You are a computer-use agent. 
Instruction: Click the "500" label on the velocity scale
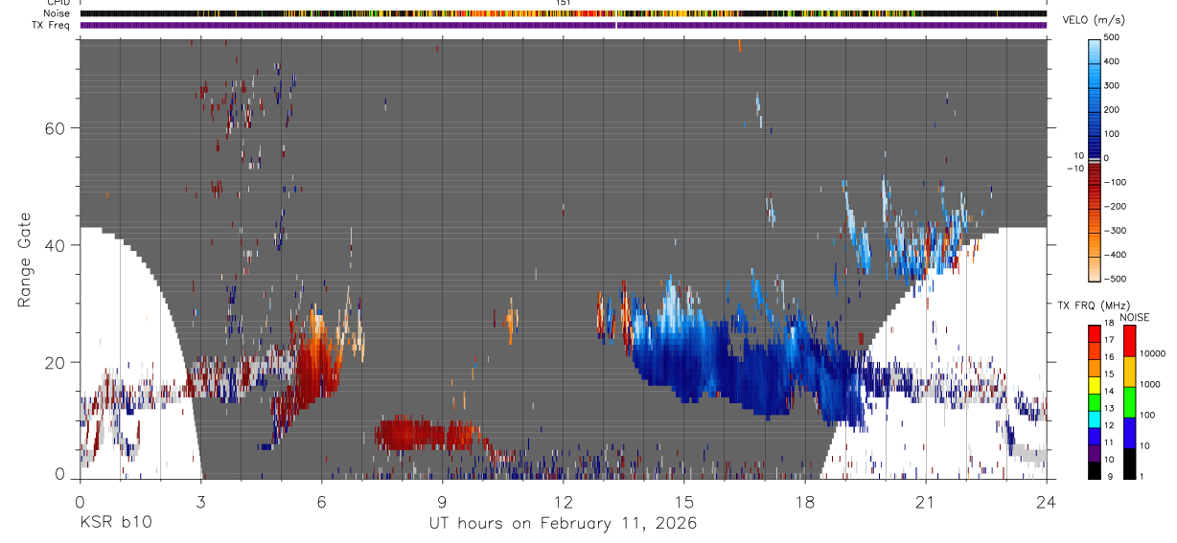point(1114,36)
